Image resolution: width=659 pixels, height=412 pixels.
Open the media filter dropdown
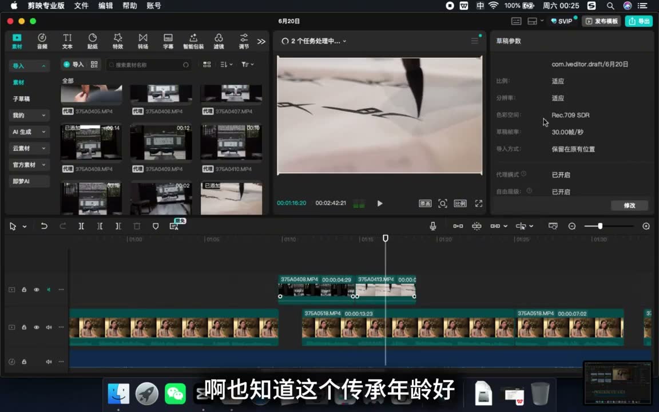(x=248, y=64)
